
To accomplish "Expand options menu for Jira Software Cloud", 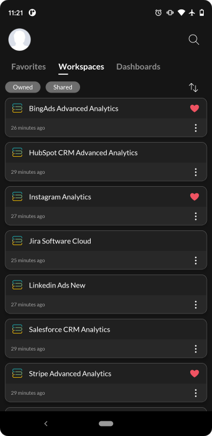I will tap(196, 260).
